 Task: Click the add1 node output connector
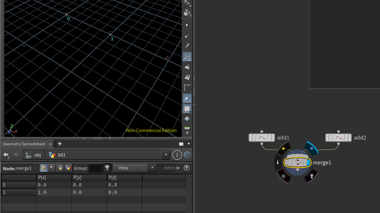click(262, 144)
